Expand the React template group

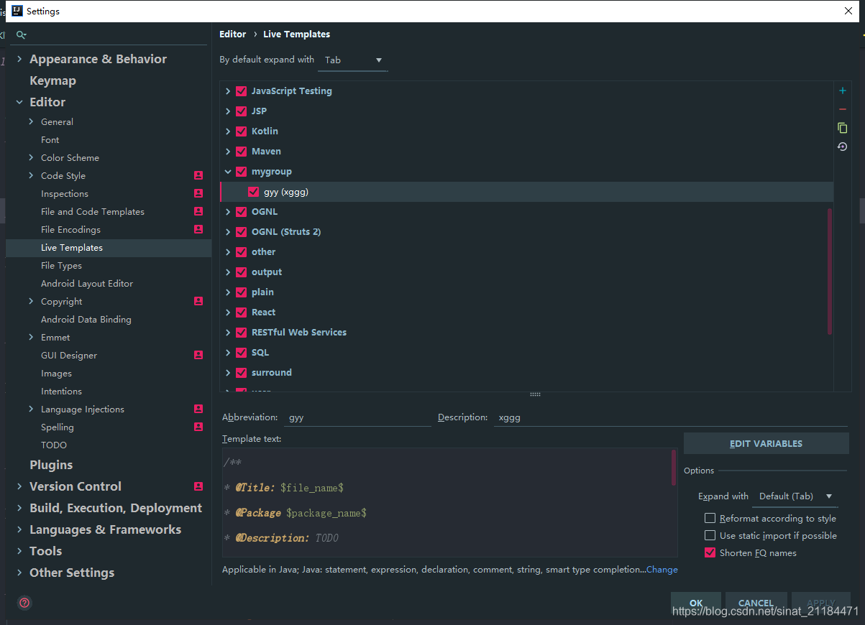point(228,312)
